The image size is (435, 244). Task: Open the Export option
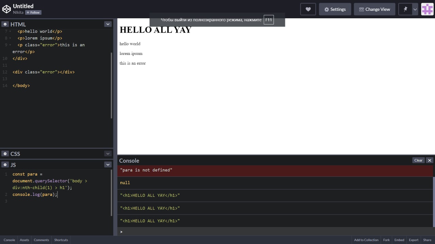click(414, 240)
